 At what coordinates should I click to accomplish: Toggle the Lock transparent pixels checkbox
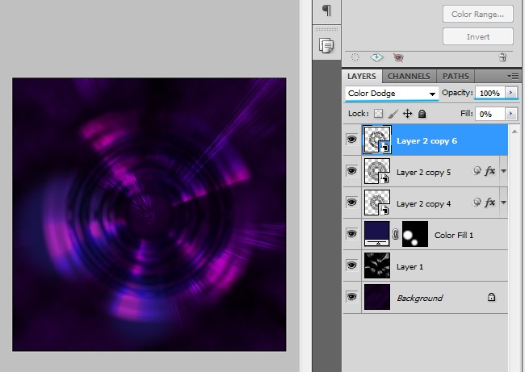point(377,115)
